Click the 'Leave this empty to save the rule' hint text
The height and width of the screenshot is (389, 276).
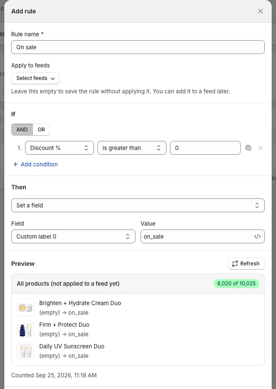[x=121, y=91]
